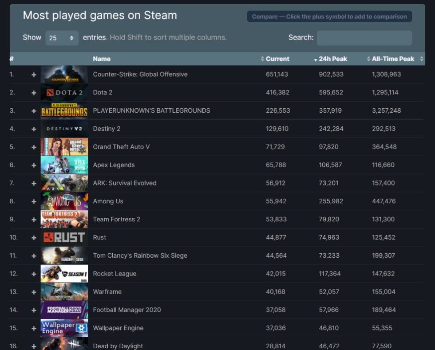Screen dimensions: 435x350
Task: Sort by 24h Peak column header
Action: [332, 59]
